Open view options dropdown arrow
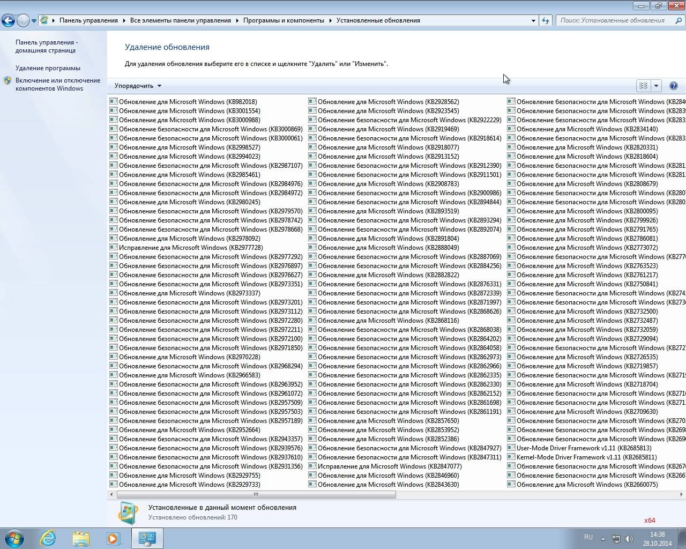 click(656, 86)
